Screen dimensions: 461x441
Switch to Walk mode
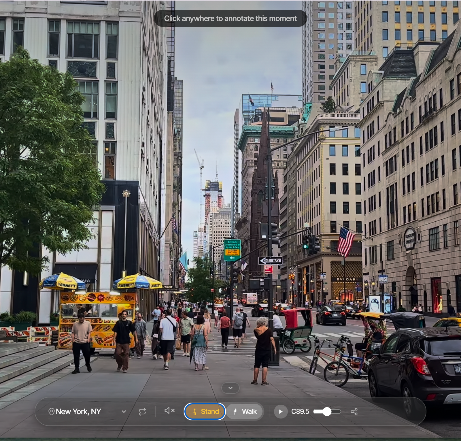click(245, 412)
